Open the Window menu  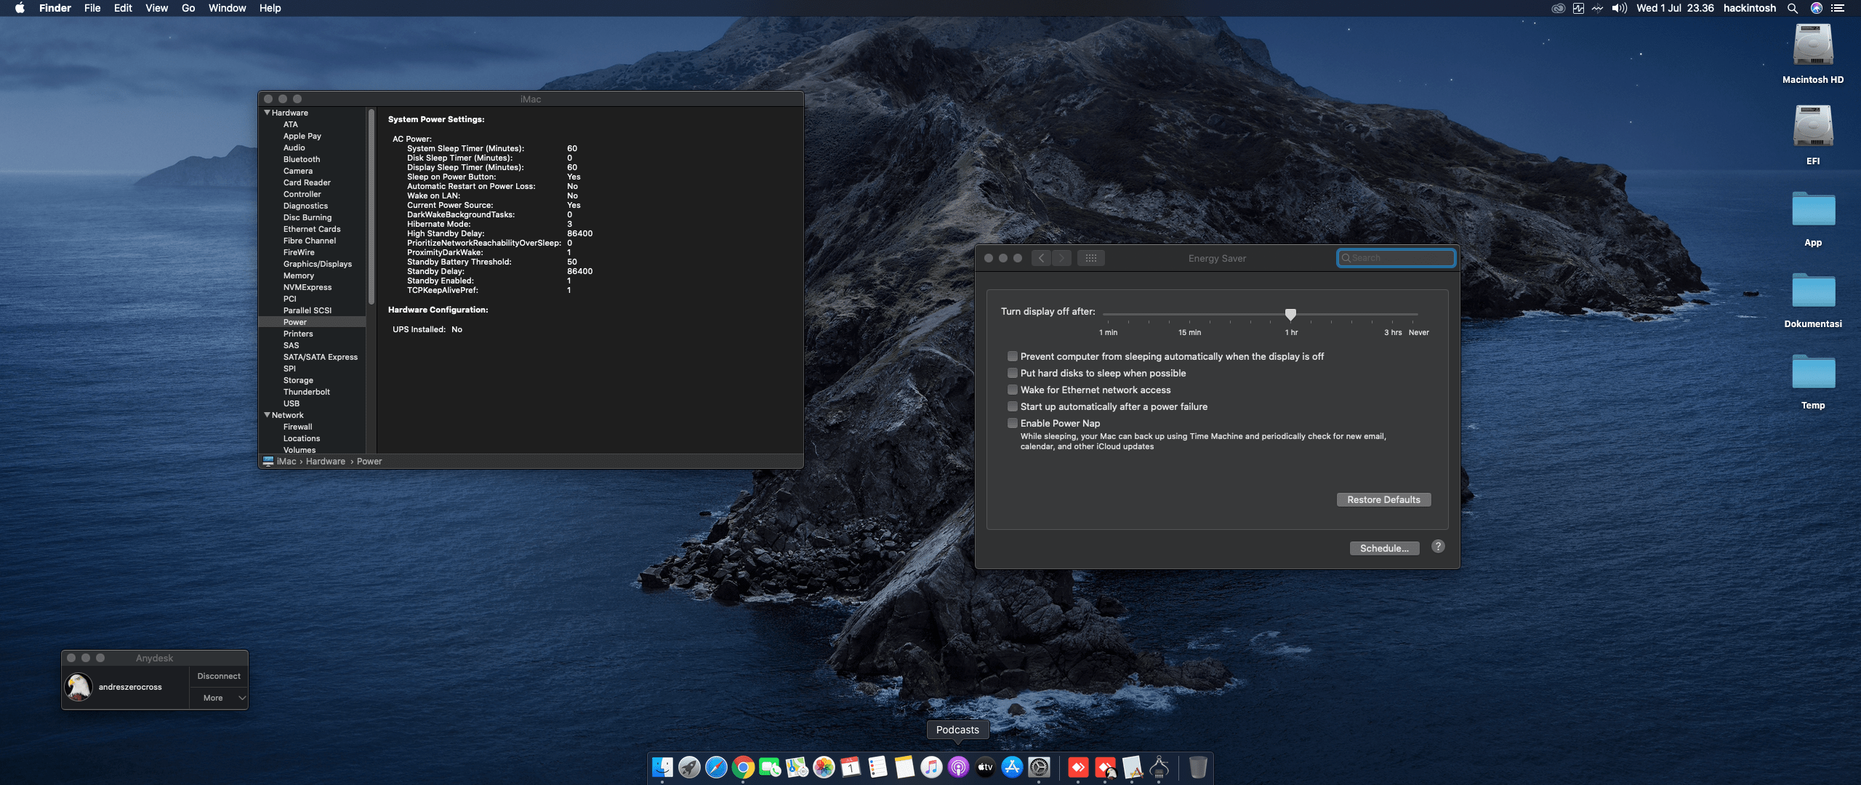[227, 8]
